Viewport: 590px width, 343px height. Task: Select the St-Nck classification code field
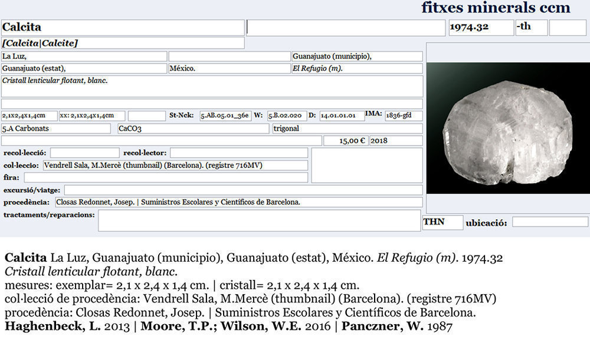click(225, 116)
